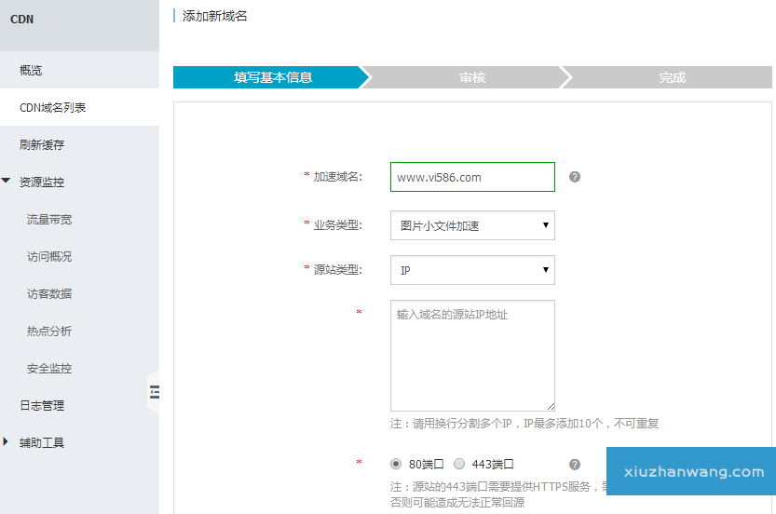Open the 业务类型 dropdown
776x514 pixels.
point(472,225)
